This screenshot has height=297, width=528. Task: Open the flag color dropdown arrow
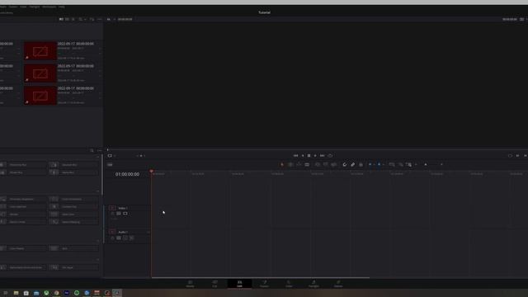374,165
